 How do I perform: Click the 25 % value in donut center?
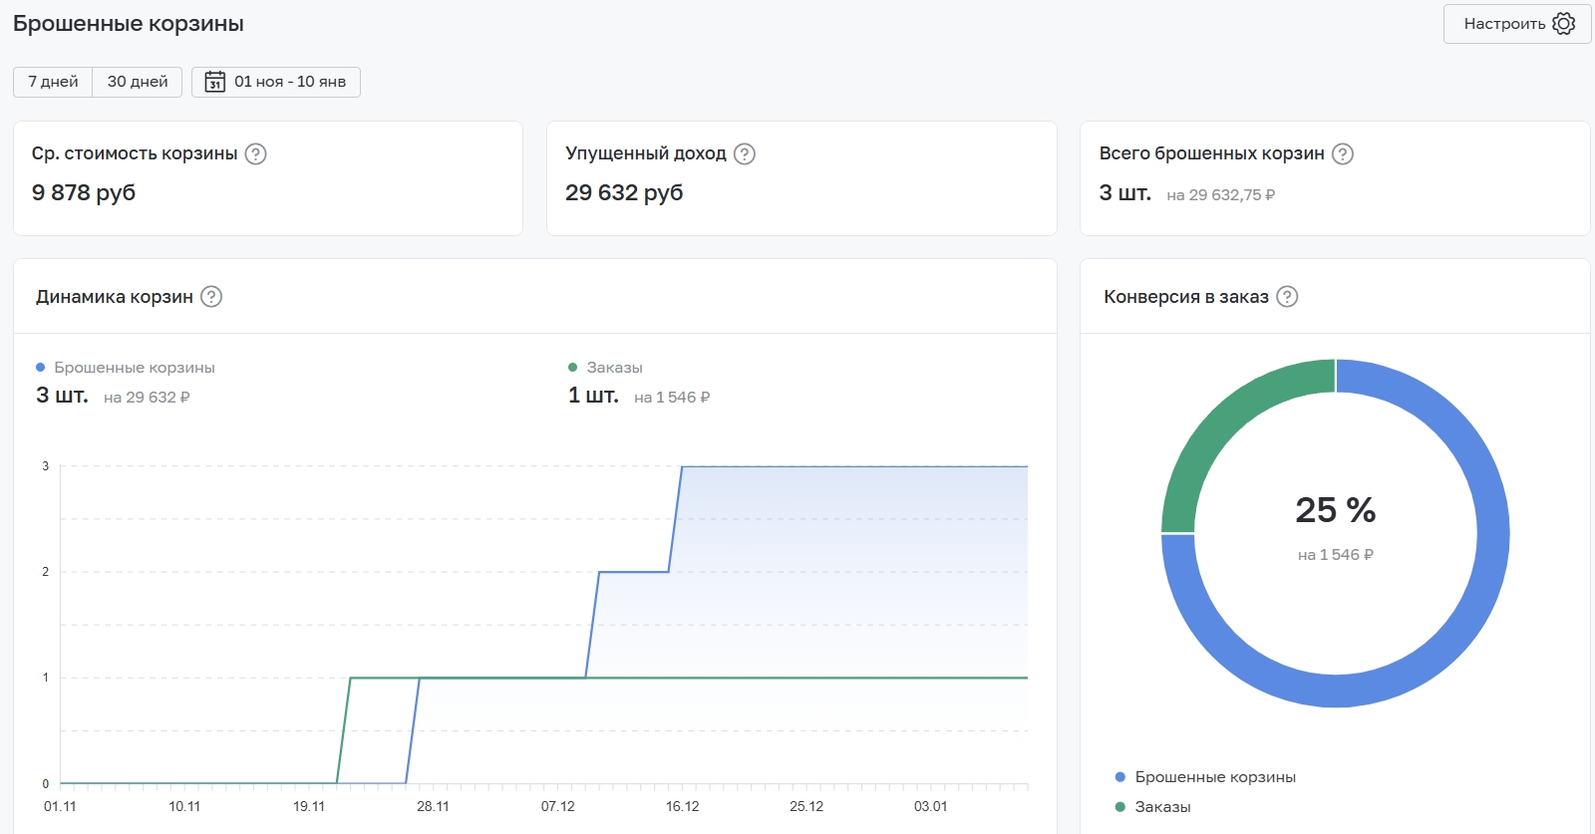1335,510
